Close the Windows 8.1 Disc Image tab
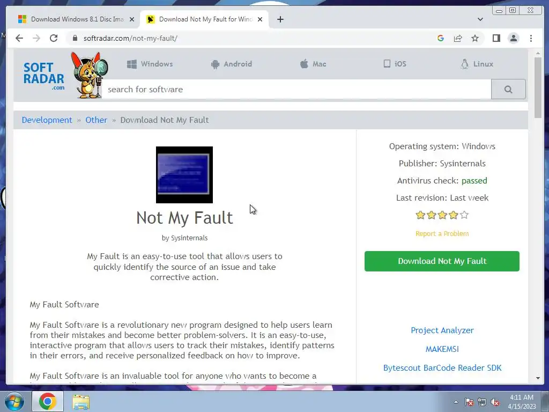Screen dimensions: 549x412 click(132, 19)
